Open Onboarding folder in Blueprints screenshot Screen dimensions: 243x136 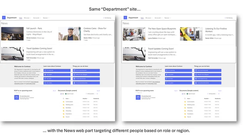[190, 111]
